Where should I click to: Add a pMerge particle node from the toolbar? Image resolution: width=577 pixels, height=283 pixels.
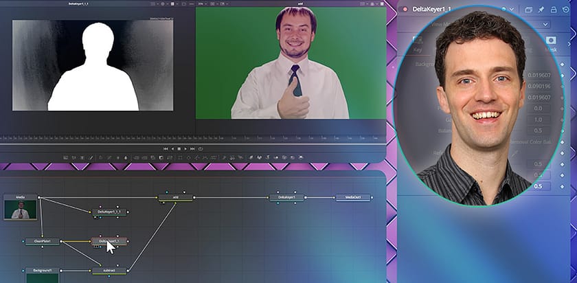(x=232, y=157)
